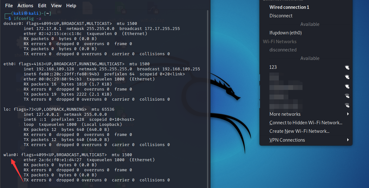Click the 'inet6 fe80::20c:29ff:fe80:94b3' line
Image resolution: width=369 pixels, height=188 pixels.
coord(104,74)
